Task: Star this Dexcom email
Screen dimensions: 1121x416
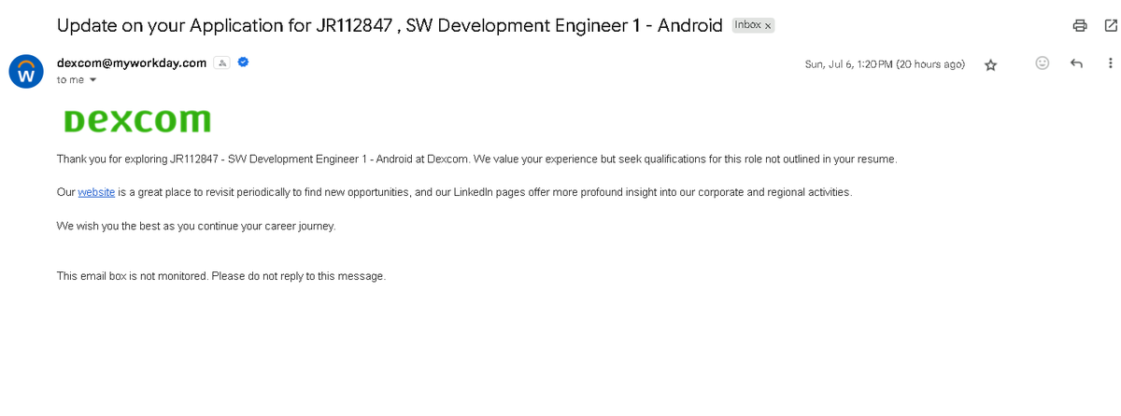Action: pyautogui.click(x=991, y=64)
